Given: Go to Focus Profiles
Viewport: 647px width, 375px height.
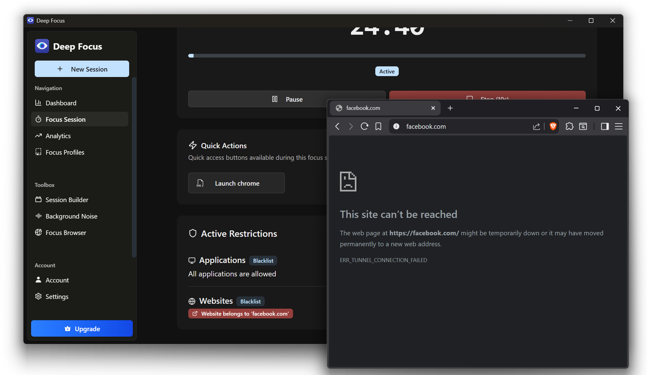Looking at the screenshot, I should pyautogui.click(x=80, y=152).
